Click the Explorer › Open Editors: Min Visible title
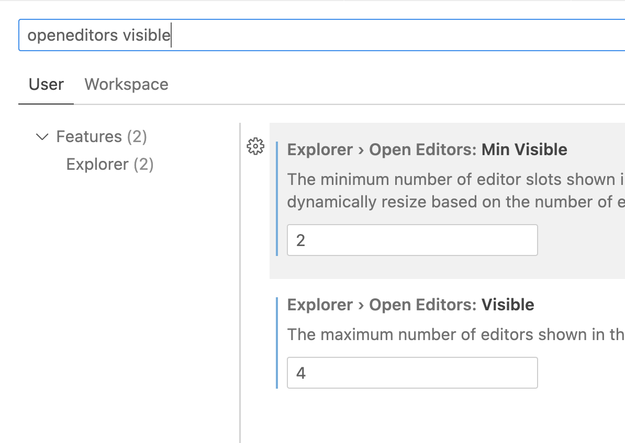Screen dimensions: 625x443 427,149
